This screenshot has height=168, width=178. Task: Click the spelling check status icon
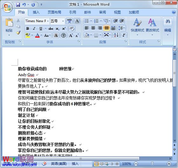point(44,164)
